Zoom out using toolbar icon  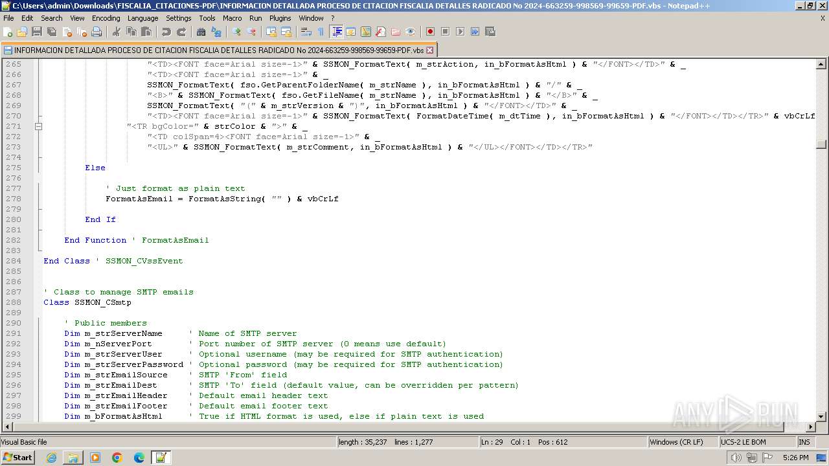point(251,32)
